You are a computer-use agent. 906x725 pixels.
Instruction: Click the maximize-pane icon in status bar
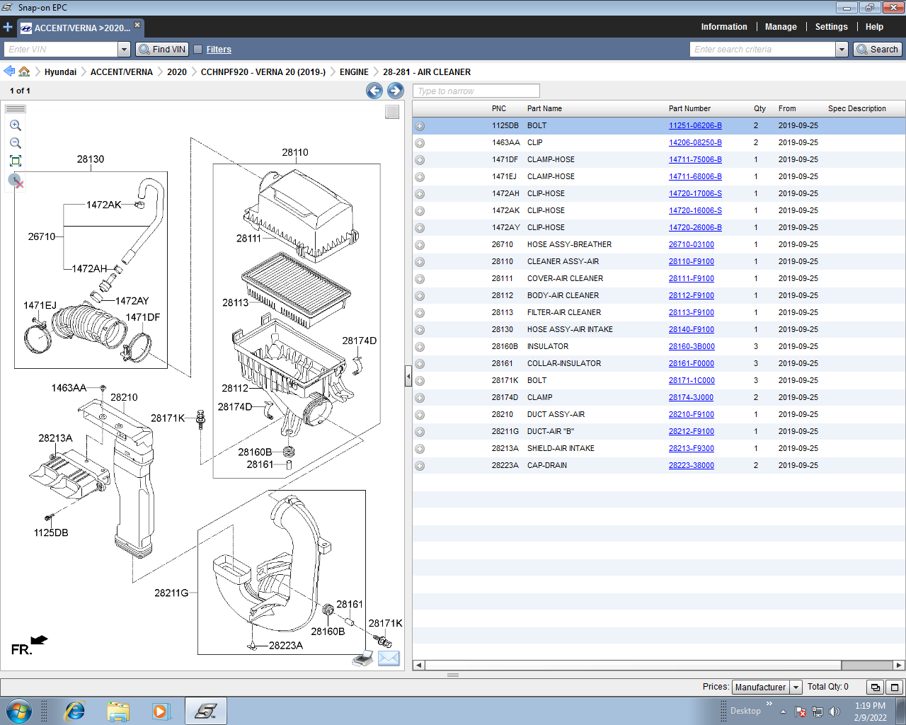(895, 687)
